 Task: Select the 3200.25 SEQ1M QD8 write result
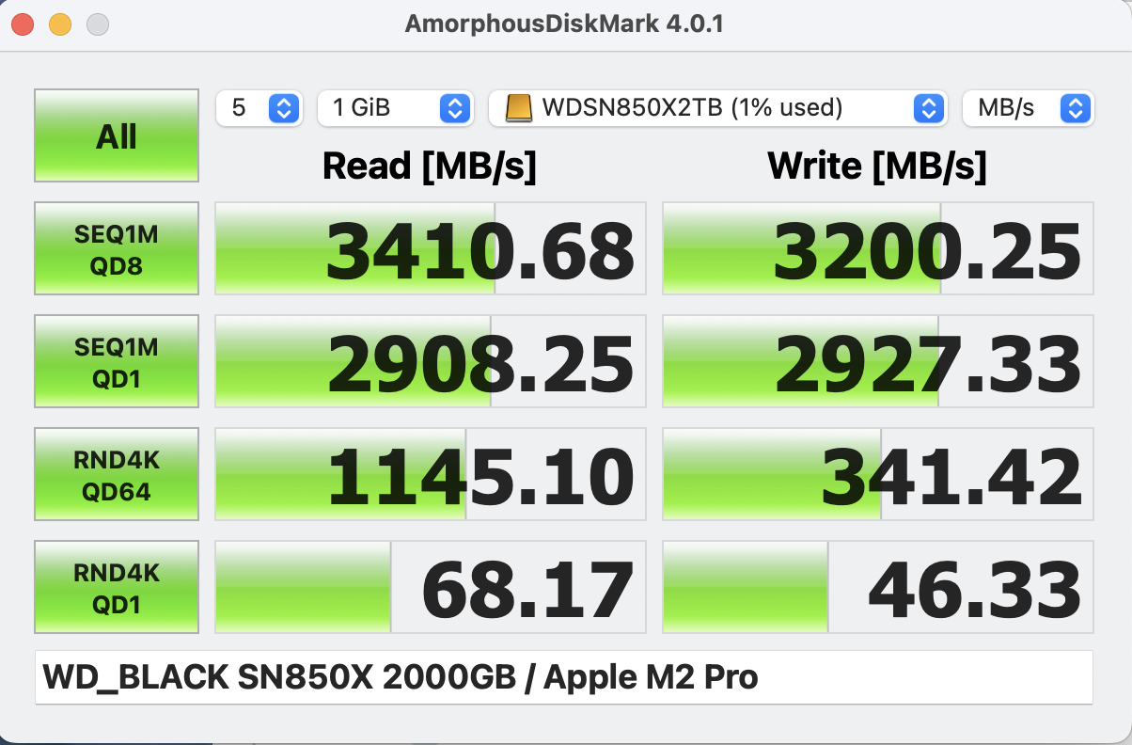(x=878, y=248)
